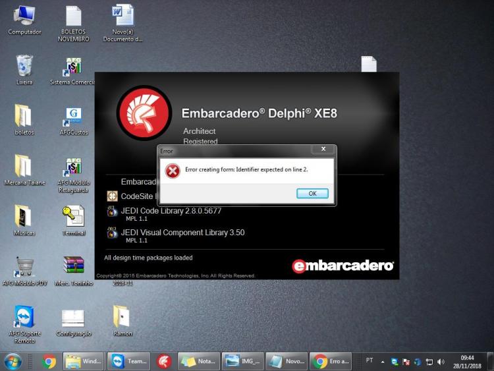The width and height of the screenshot is (494, 371).
Task: Select the 2018-11 desktop item label
Action: (x=123, y=283)
